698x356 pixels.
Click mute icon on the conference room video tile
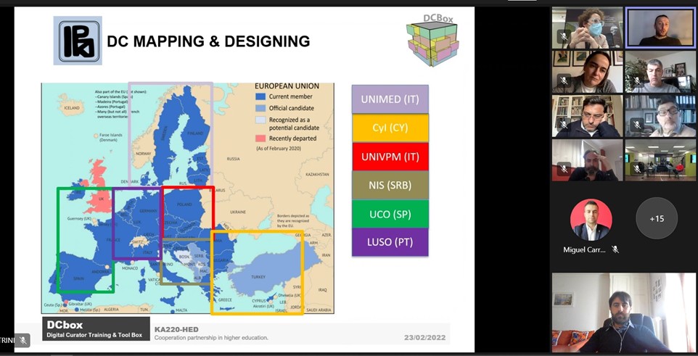636,169
